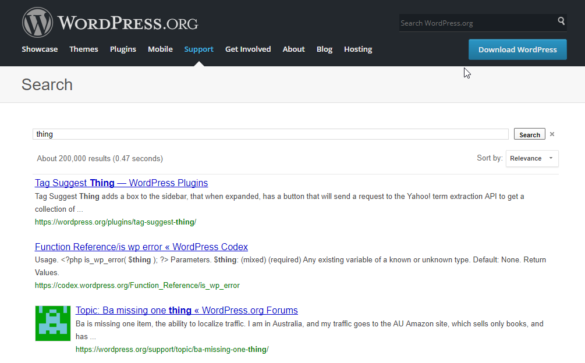Click the 'About 200,000 results' text
Image resolution: width=585 pixels, height=363 pixels.
coord(100,159)
